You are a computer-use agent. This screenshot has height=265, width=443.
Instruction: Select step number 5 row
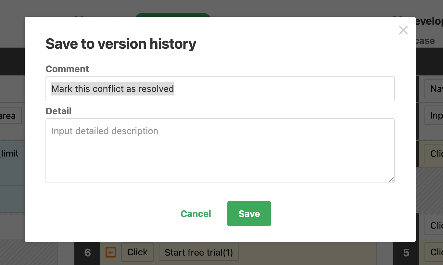point(406,253)
